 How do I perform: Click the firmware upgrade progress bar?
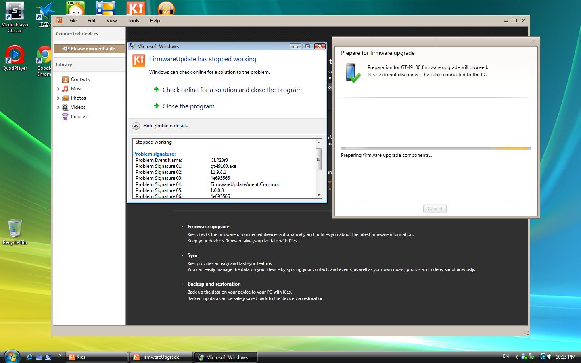(436, 148)
